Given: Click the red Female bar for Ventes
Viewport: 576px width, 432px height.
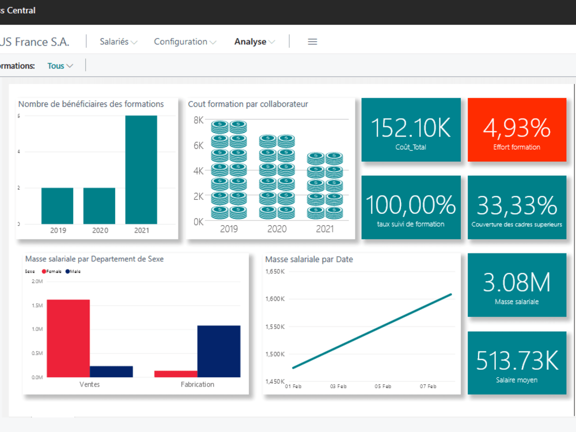Looking at the screenshot, I should 69,338.
